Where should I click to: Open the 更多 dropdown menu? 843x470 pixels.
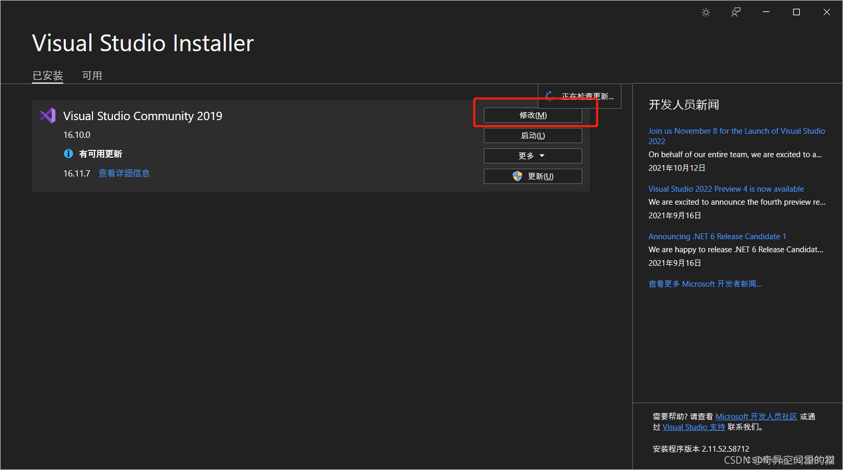(x=532, y=155)
